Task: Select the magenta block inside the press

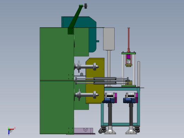Action: [128, 57]
